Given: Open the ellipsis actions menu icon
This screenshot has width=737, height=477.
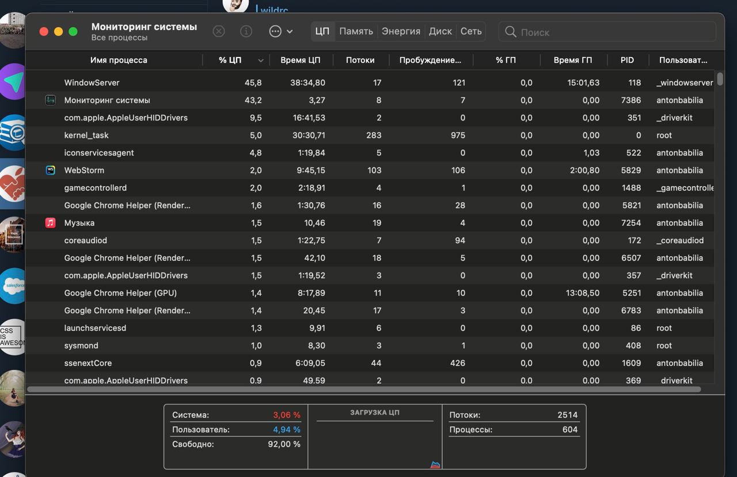Looking at the screenshot, I should tap(275, 32).
